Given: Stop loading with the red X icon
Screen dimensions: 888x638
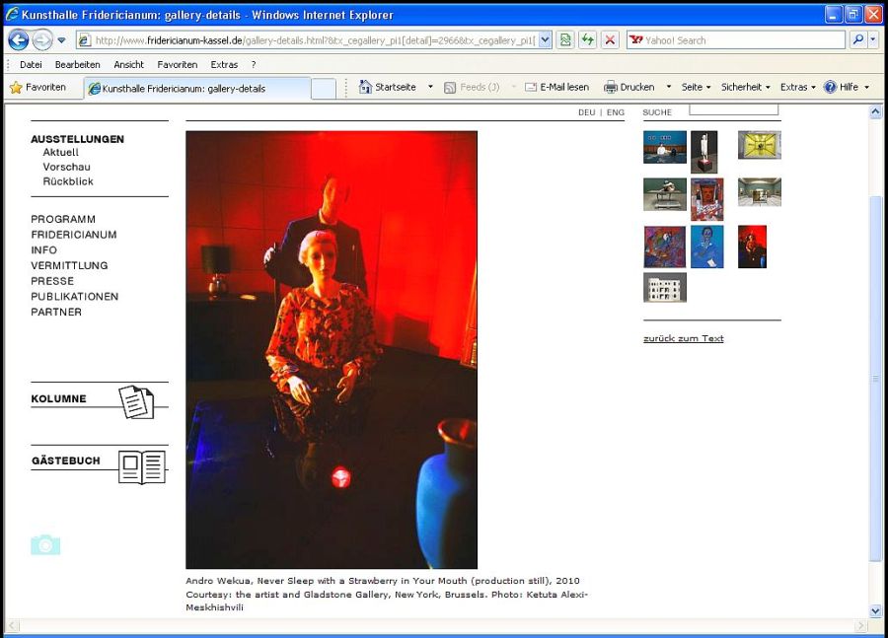Looking at the screenshot, I should (610, 40).
